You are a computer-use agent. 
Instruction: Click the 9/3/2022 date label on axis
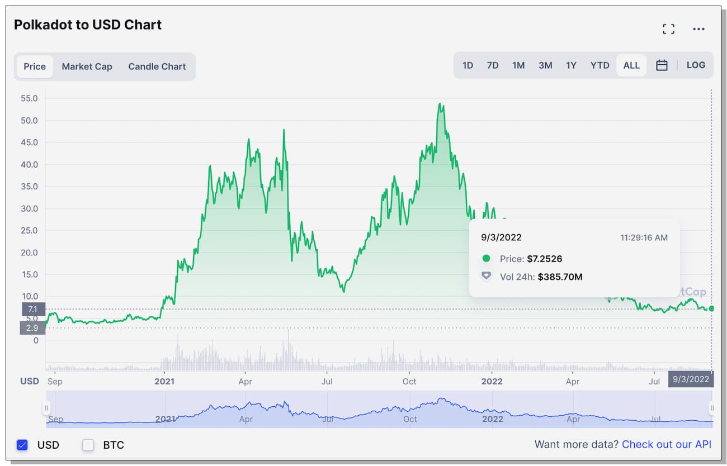point(691,379)
